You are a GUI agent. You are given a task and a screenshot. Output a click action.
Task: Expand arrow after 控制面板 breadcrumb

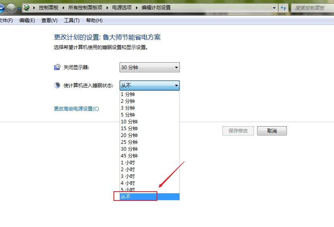(x=64, y=8)
